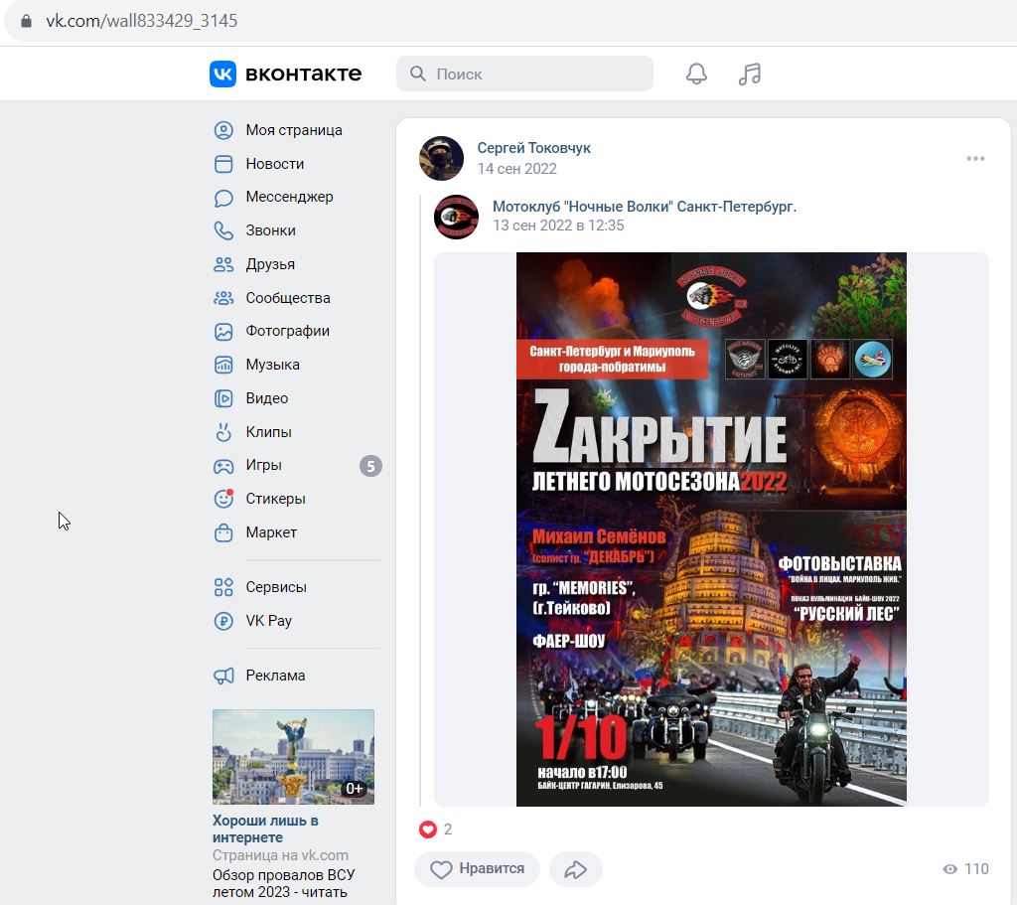Open Сергей Токовчук profile link
The height and width of the screenshot is (905, 1017).
tap(533, 148)
